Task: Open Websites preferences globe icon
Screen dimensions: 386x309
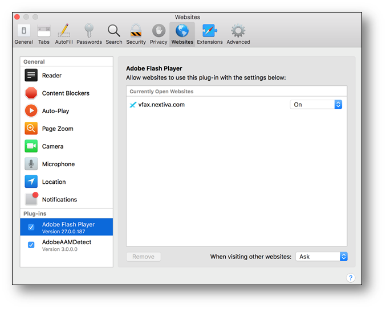Action: point(182,31)
